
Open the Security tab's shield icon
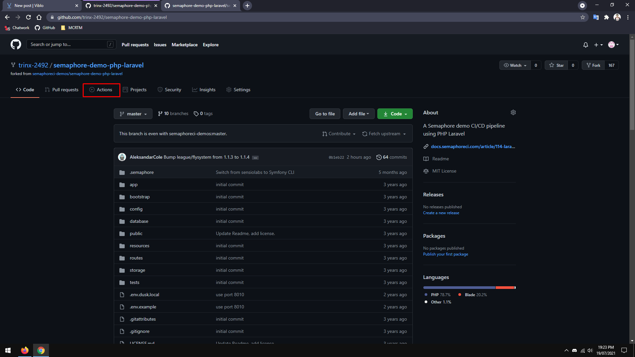tap(160, 90)
